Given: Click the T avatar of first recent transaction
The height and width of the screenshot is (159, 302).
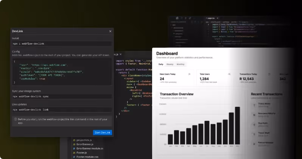Looking at the screenshot, I should tap(254, 105).
